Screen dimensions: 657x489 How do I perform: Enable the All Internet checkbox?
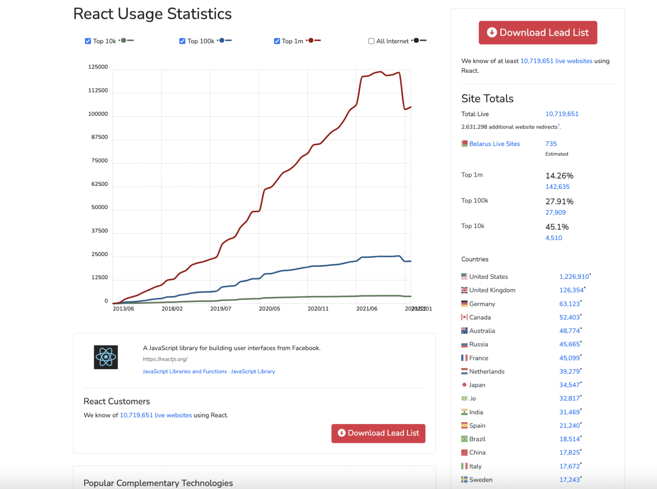pyautogui.click(x=371, y=41)
